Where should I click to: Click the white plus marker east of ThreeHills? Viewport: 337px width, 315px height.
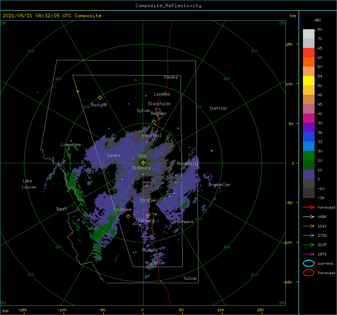tap(212, 151)
